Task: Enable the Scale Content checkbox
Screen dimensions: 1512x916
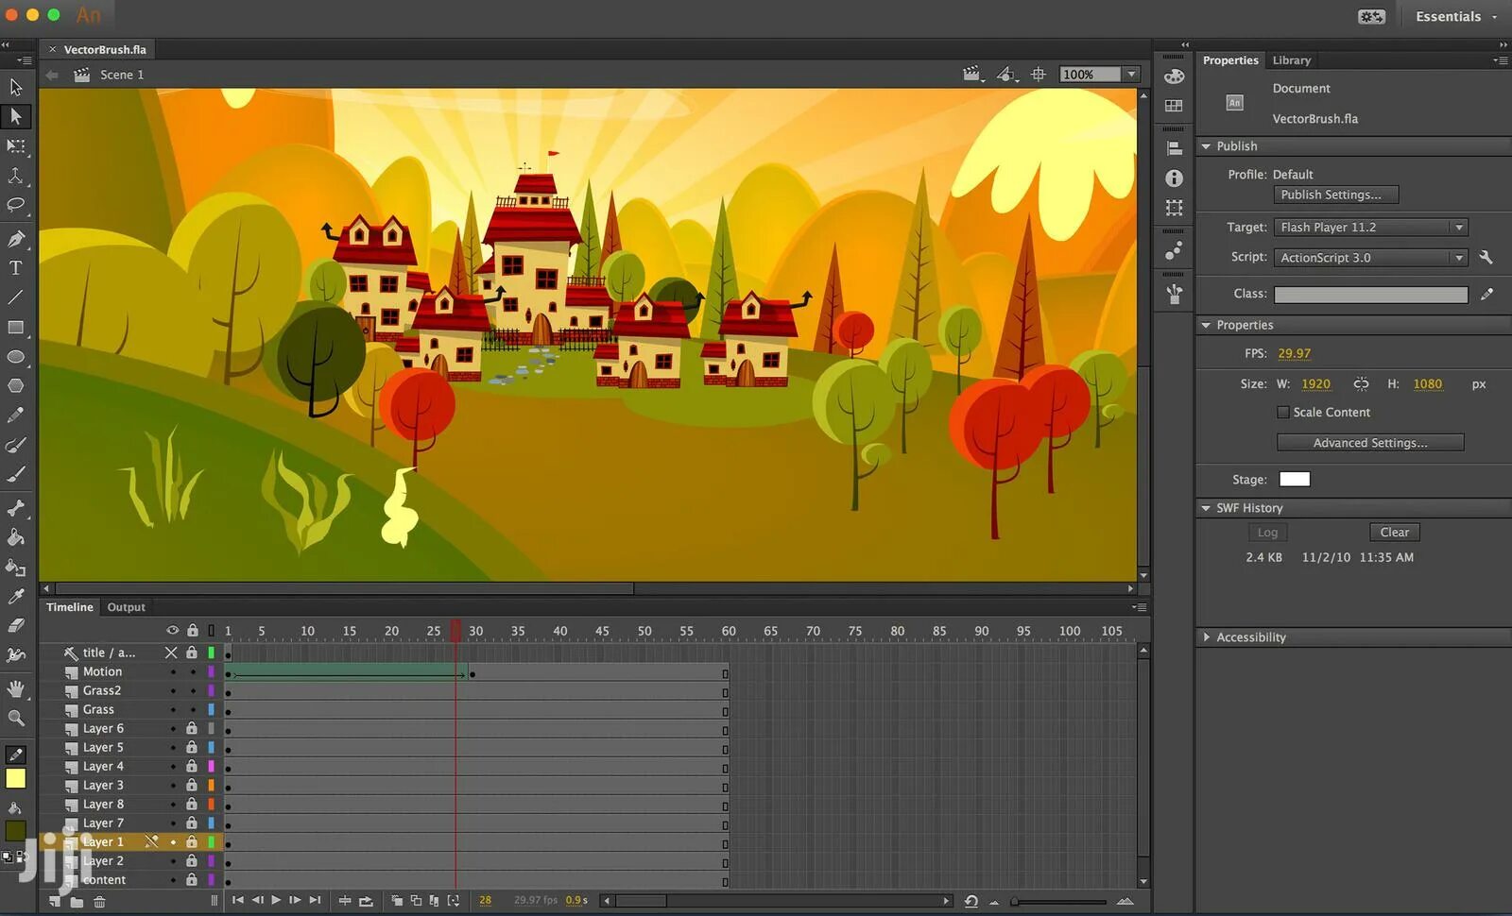Action: click(x=1282, y=412)
